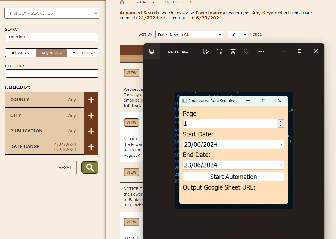Click the edit image icon in Photos
This screenshot has width=336, height=239.
pos(206,51)
